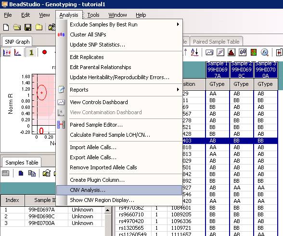Screen dimensions: 283x236
Task: Switch to Paired Sample Table tab
Action: [216, 42]
